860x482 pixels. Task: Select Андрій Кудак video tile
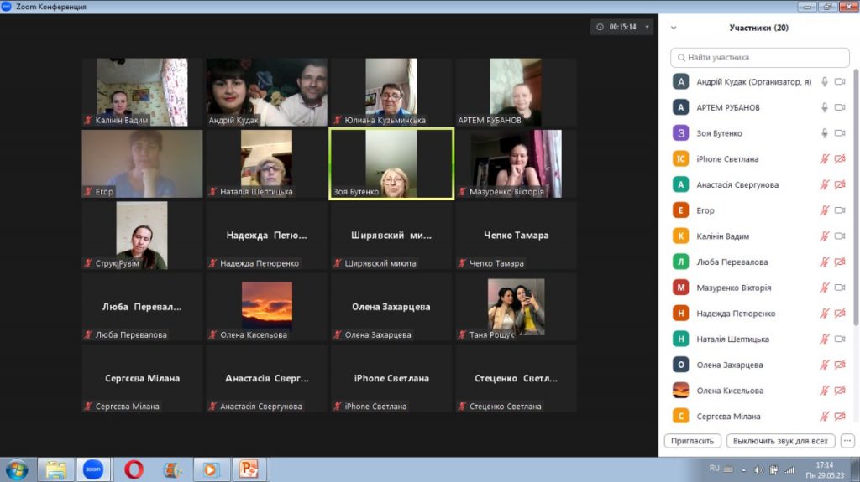click(266, 92)
